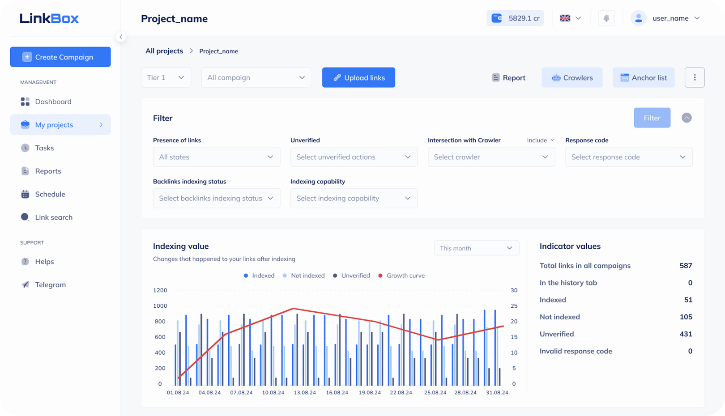Image resolution: width=725 pixels, height=416 pixels.
Task: Toggle the Indexed legend series
Action: (259, 276)
